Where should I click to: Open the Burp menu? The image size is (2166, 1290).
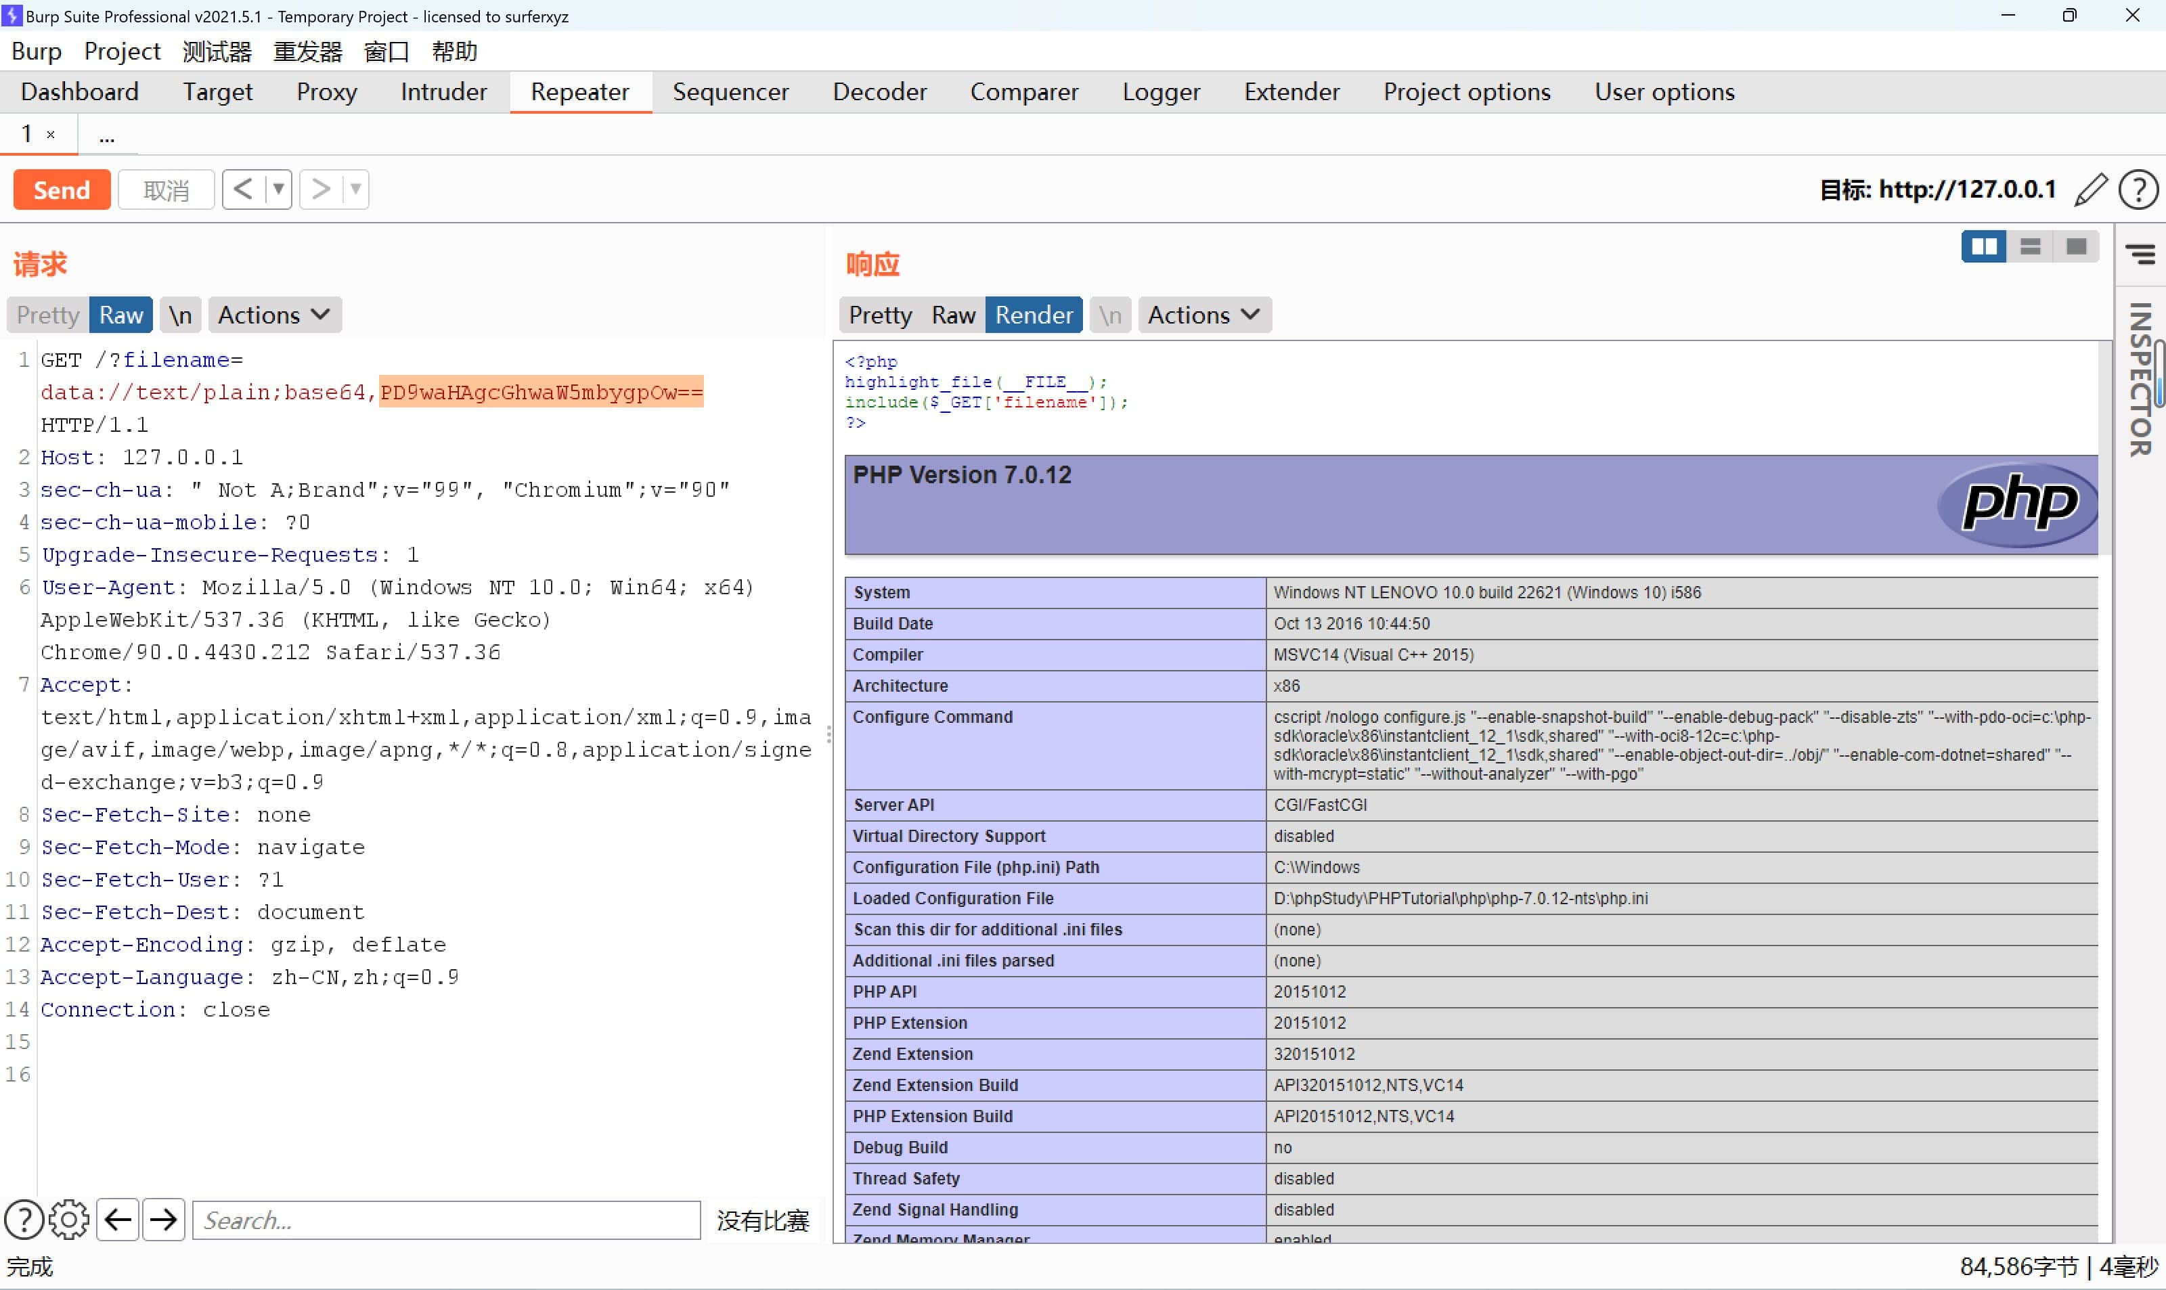tap(37, 51)
